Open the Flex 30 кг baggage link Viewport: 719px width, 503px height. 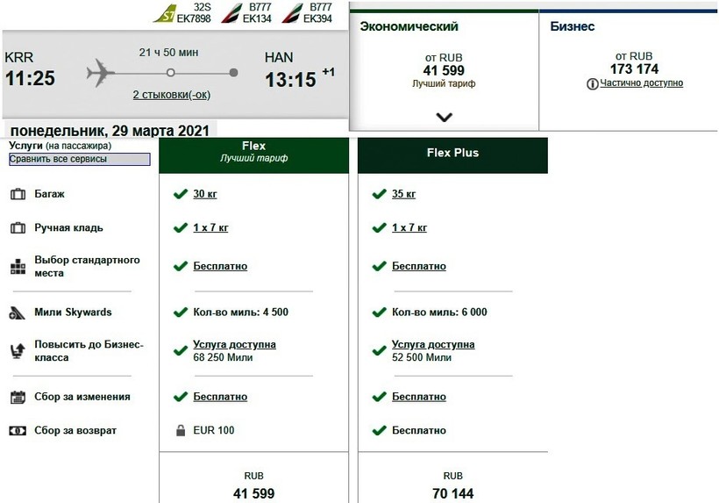pos(205,194)
